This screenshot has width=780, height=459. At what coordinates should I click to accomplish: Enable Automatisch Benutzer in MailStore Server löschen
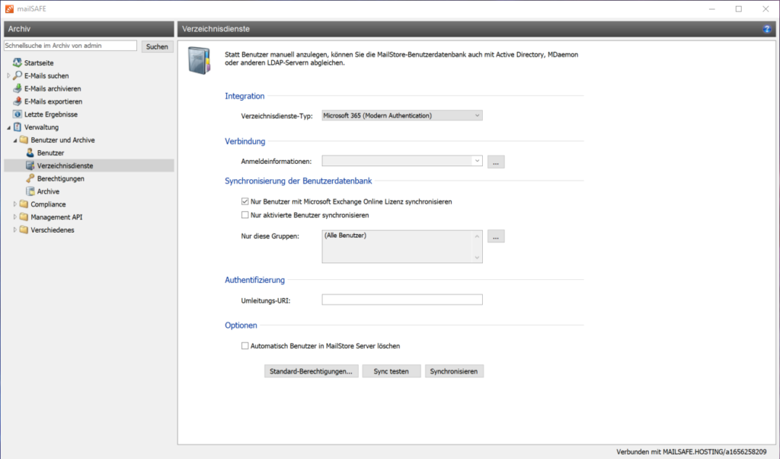click(x=245, y=346)
